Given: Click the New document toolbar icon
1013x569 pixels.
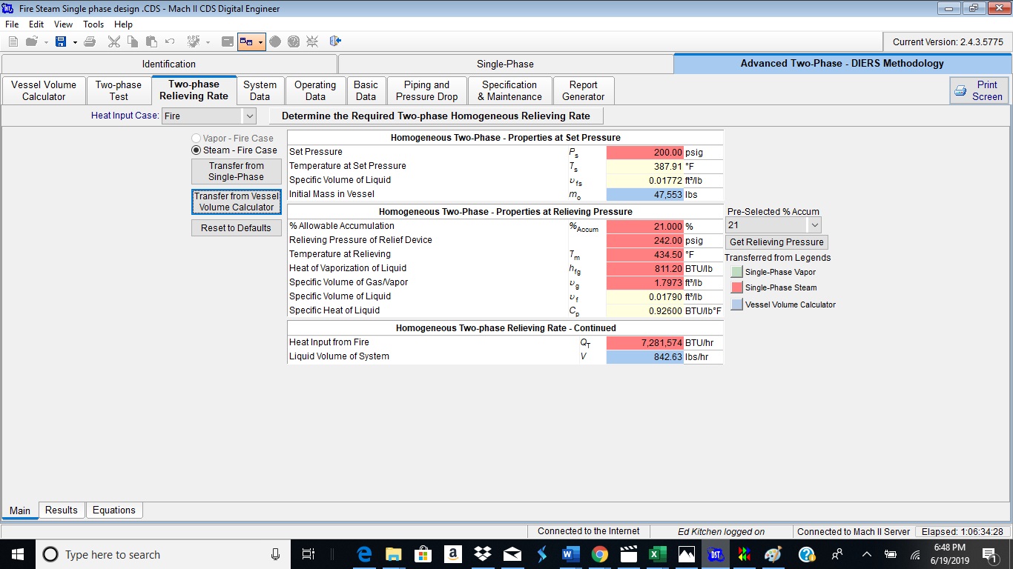Looking at the screenshot, I should click(13, 41).
